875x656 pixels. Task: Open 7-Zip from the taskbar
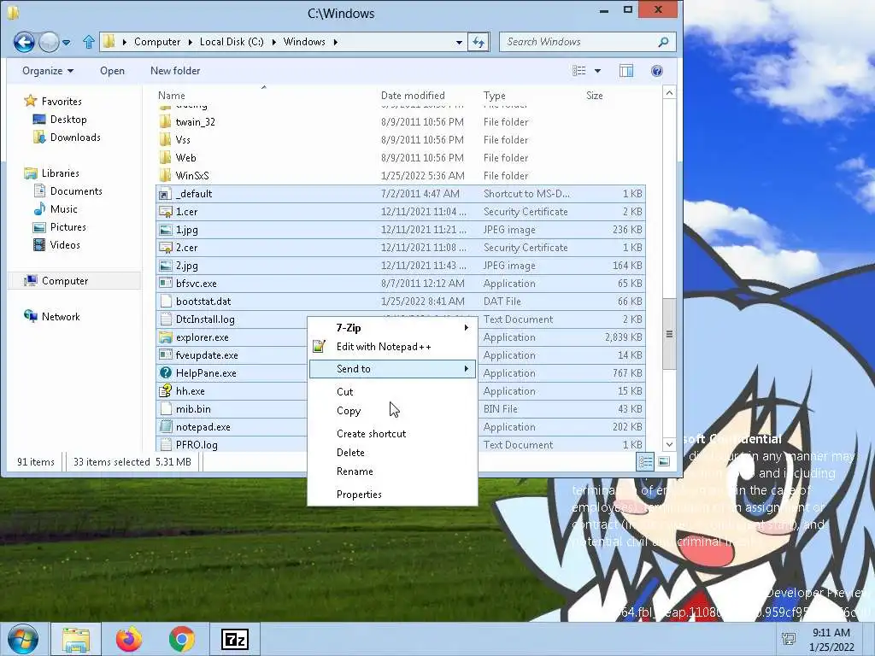tap(234, 639)
